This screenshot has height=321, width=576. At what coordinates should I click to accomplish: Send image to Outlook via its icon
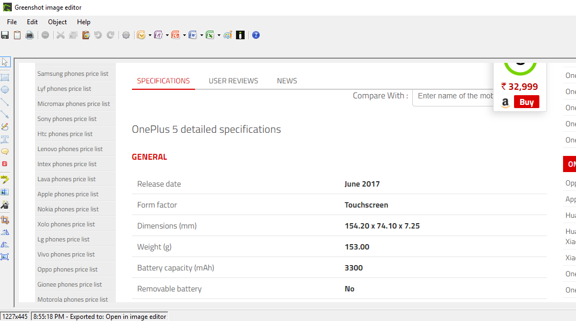[141, 35]
